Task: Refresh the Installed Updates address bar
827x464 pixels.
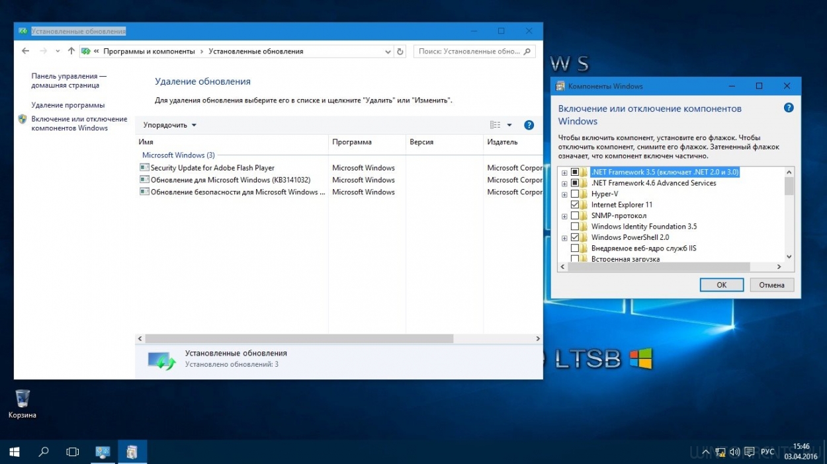Action: coord(400,51)
